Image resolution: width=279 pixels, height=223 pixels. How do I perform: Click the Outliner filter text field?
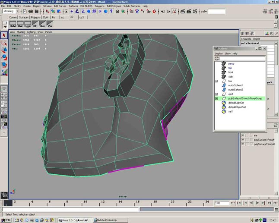point(243,59)
